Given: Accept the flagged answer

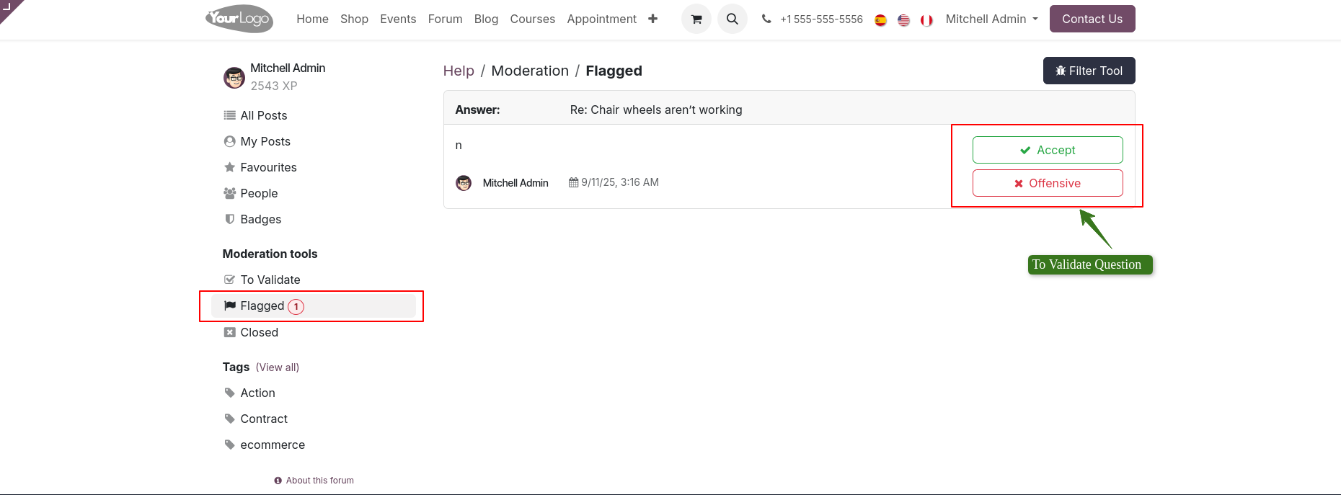Looking at the screenshot, I should [1047, 150].
